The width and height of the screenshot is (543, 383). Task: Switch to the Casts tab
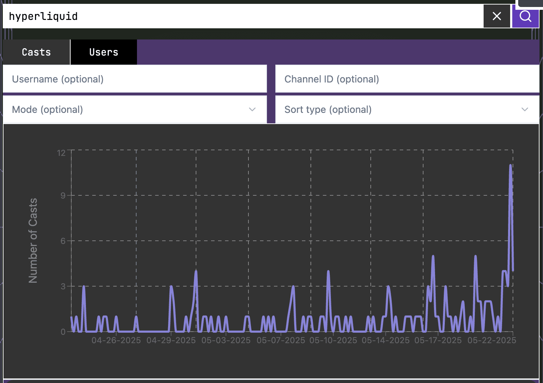coord(36,52)
